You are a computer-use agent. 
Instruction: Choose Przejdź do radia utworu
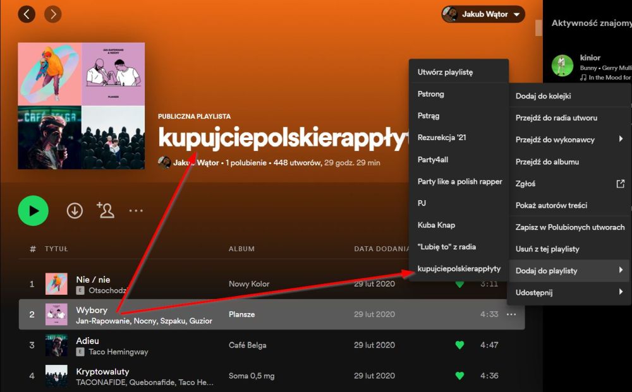tap(569, 117)
